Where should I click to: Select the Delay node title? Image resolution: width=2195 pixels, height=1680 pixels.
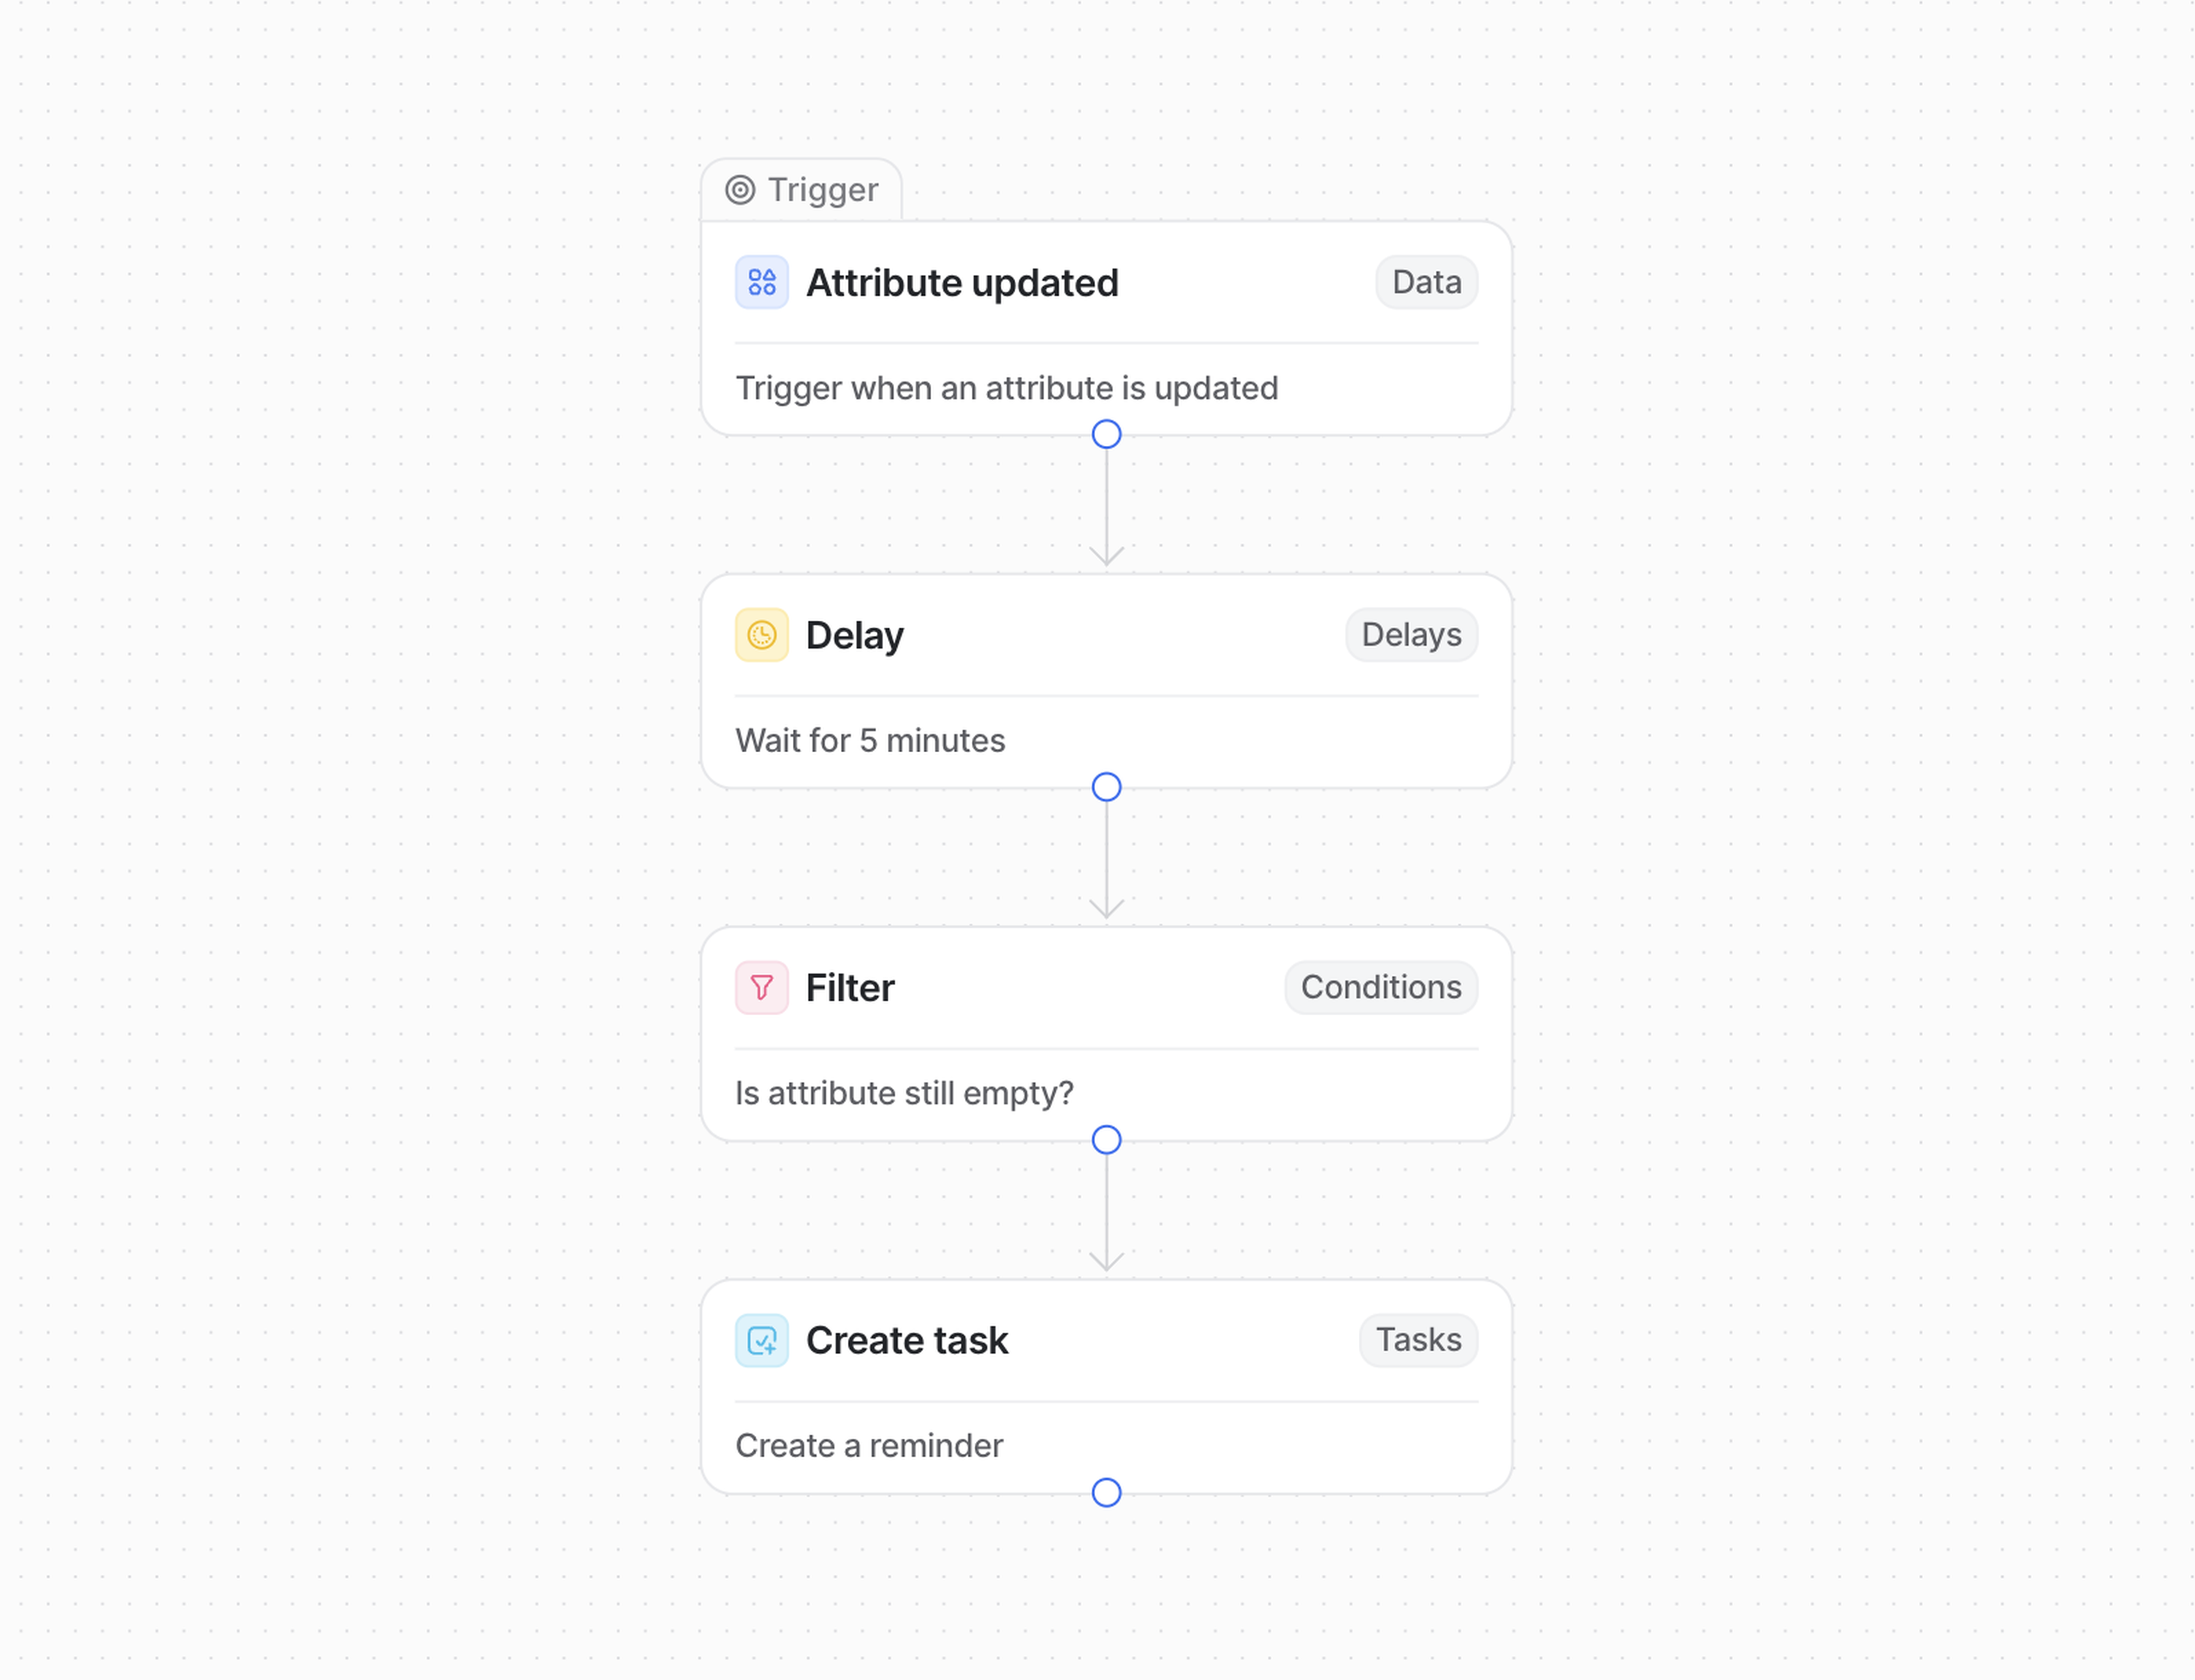(x=854, y=636)
